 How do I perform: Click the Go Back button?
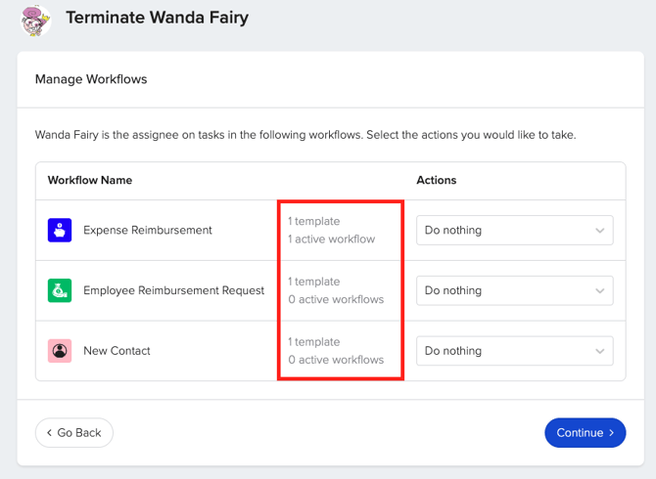coord(74,433)
